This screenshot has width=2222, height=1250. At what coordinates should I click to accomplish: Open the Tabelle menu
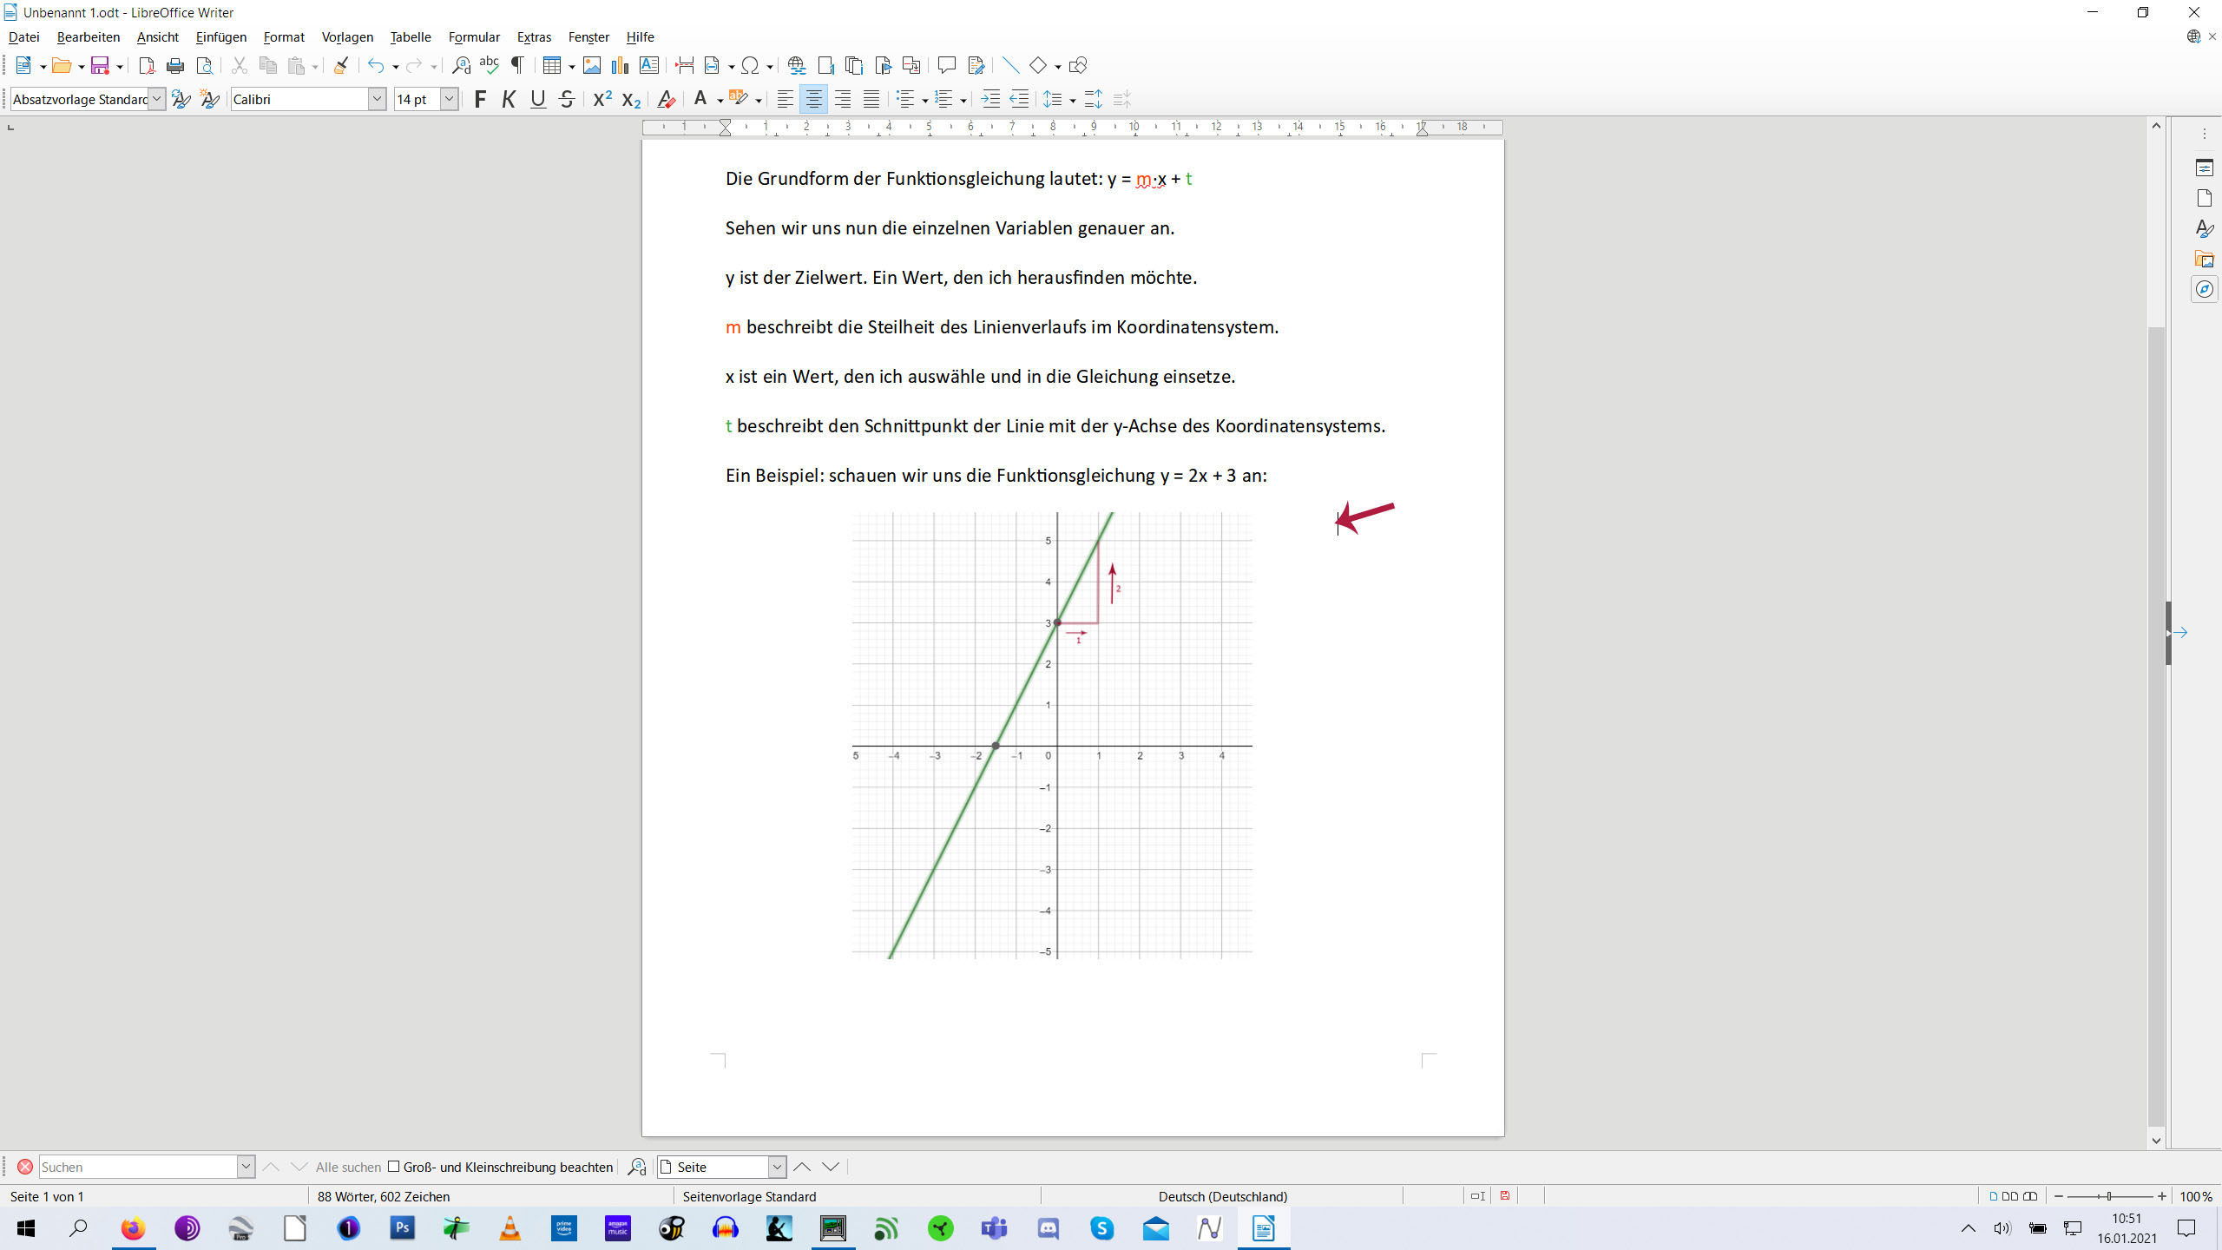(410, 37)
